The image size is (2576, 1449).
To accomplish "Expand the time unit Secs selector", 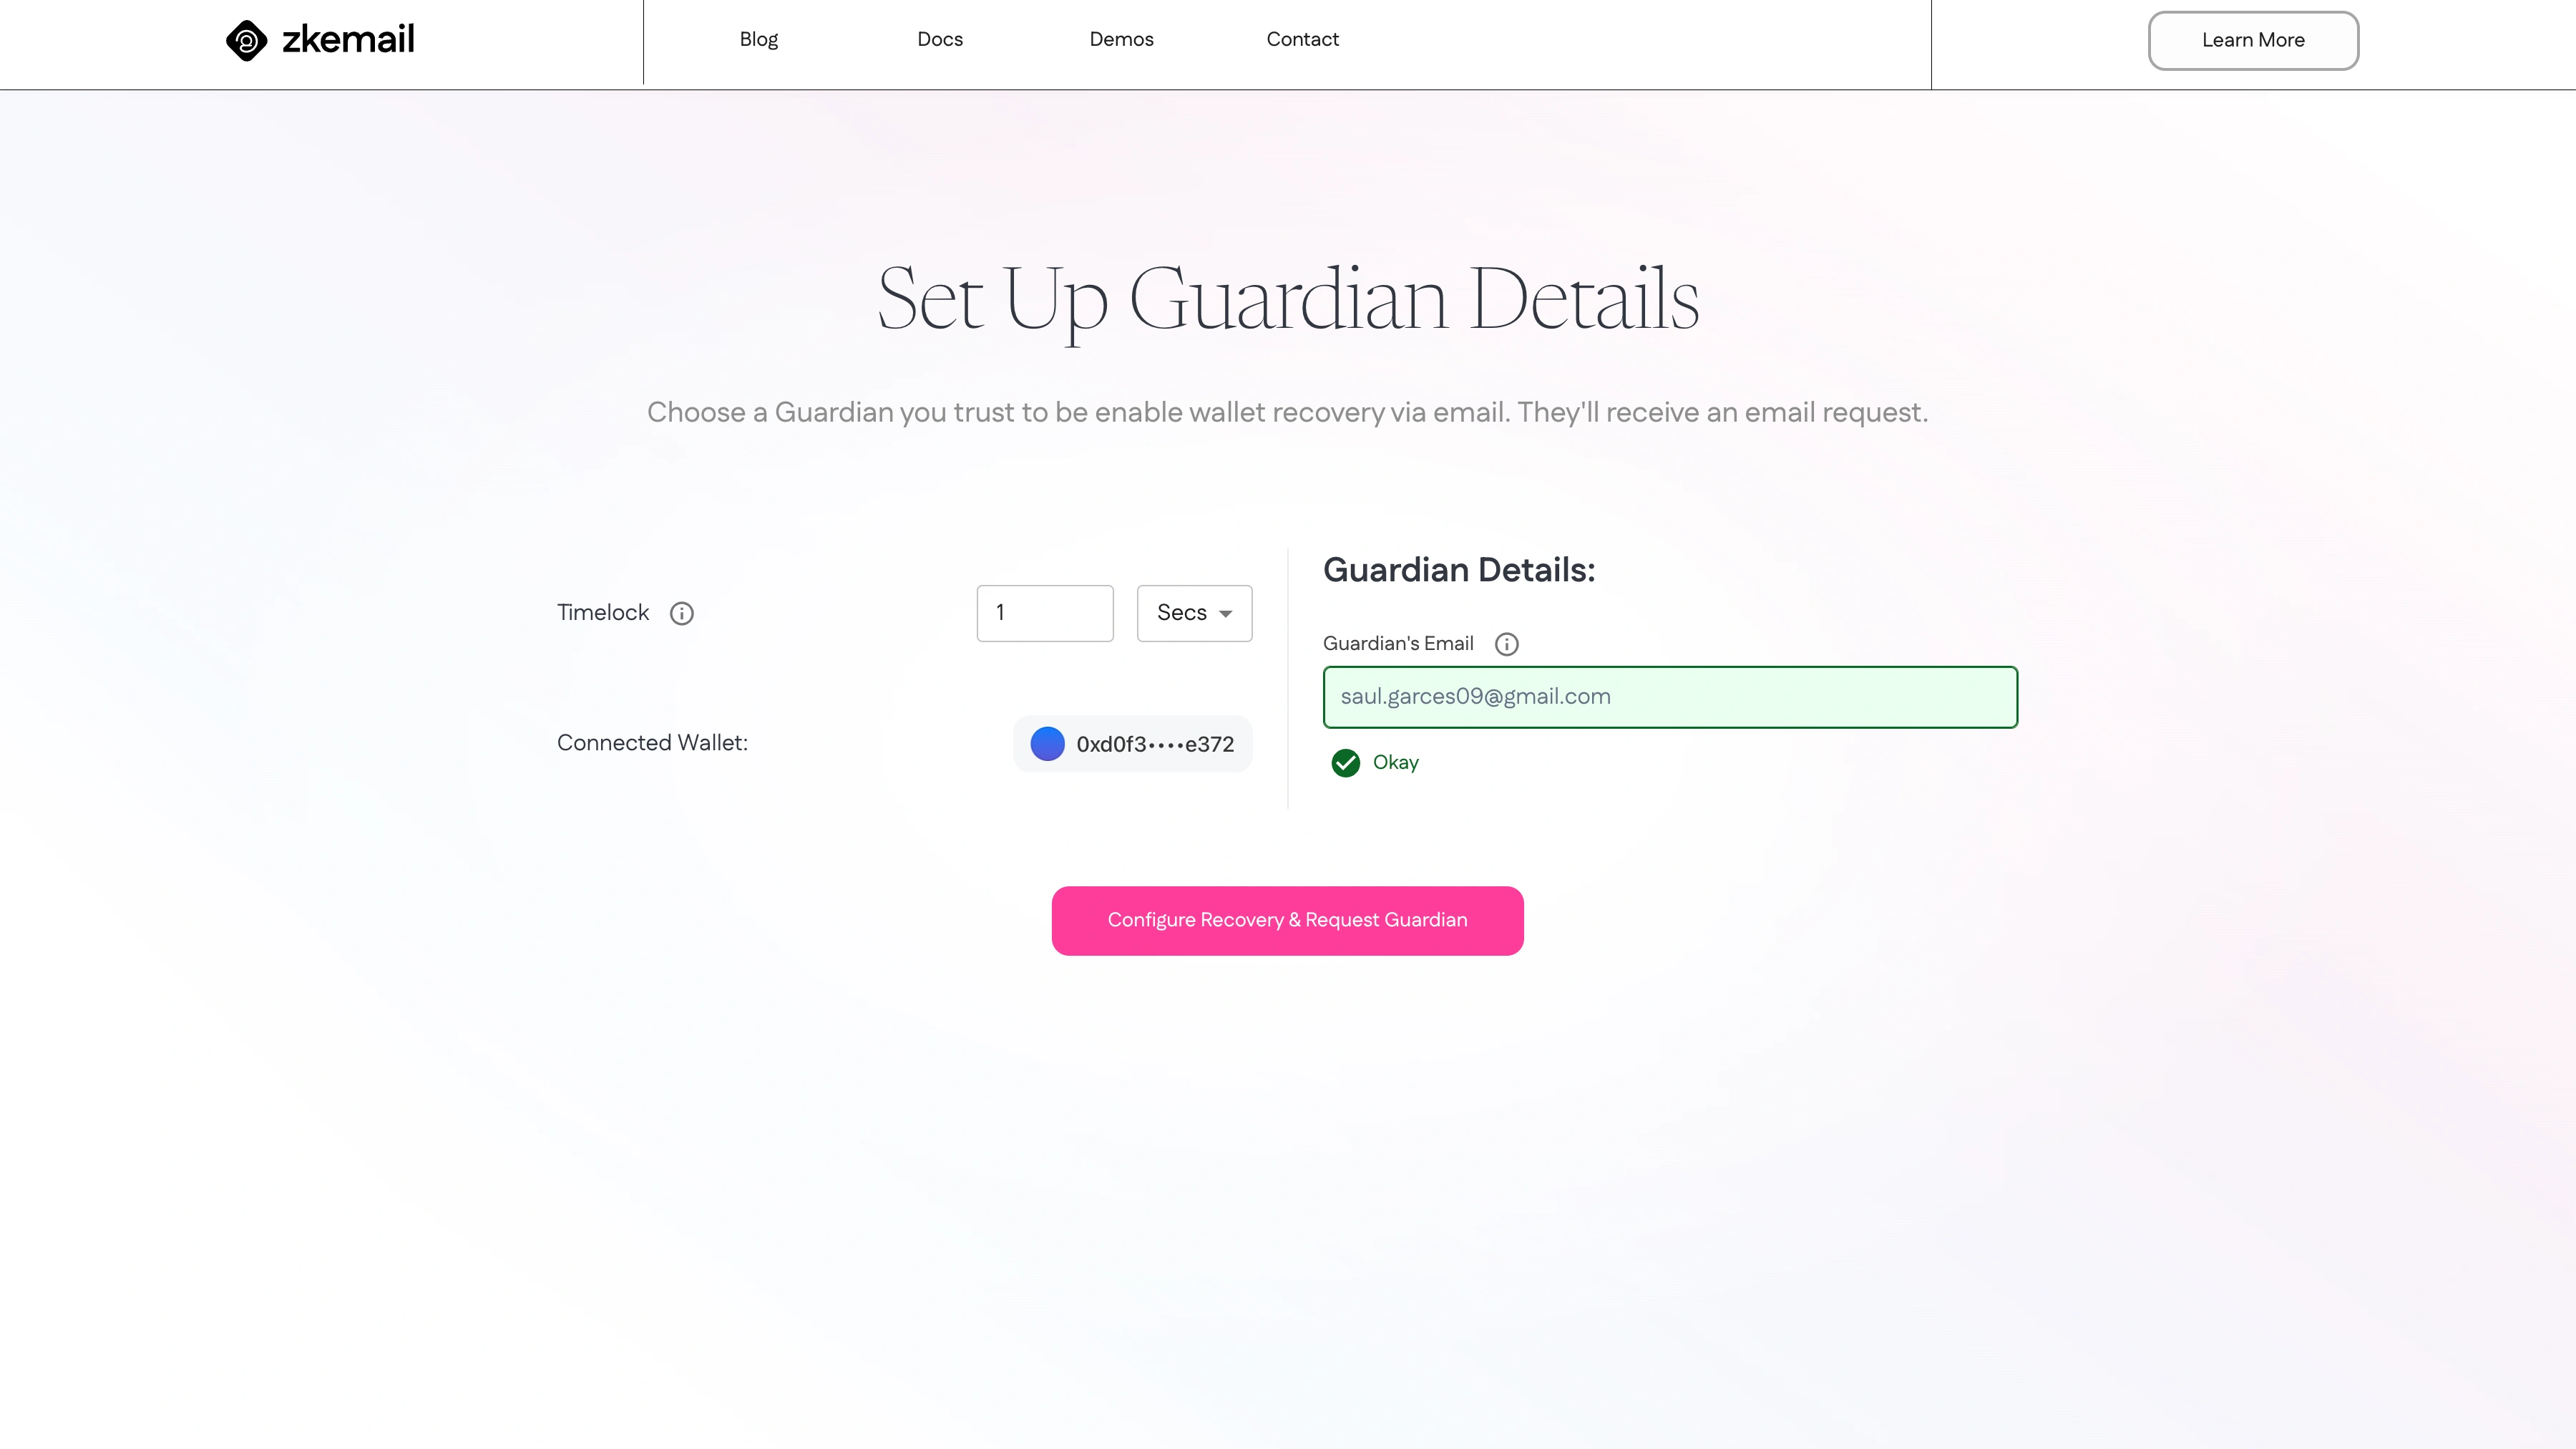I will [1194, 612].
